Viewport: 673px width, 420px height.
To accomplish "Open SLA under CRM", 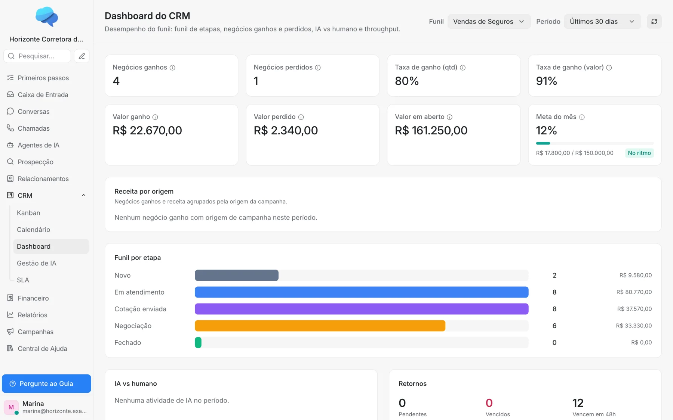I will point(51,280).
